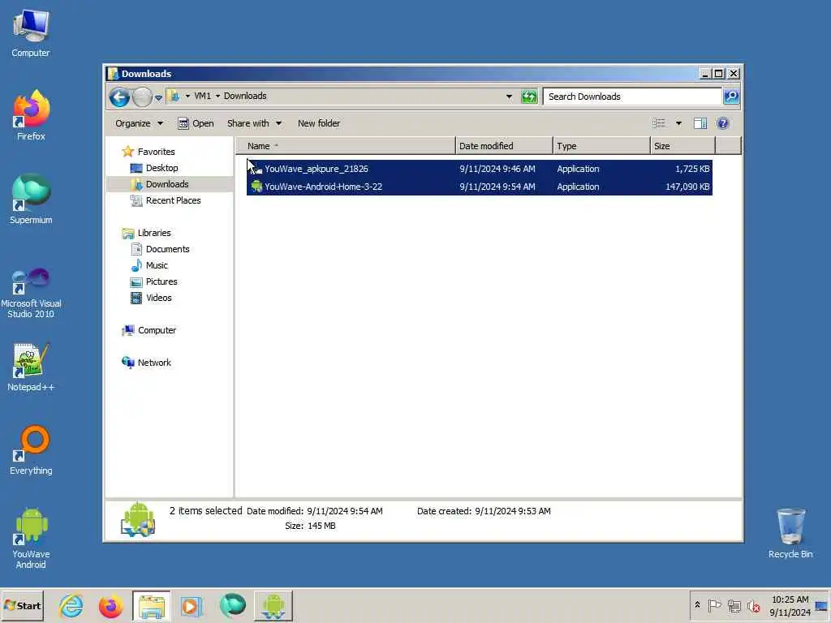Focus the Search Downloads box

632,97
